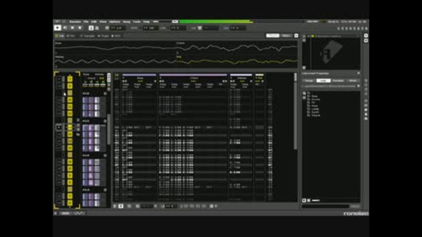Open the Song menu
The width and height of the screenshot is (422, 237).
pyautogui.click(x=127, y=22)
